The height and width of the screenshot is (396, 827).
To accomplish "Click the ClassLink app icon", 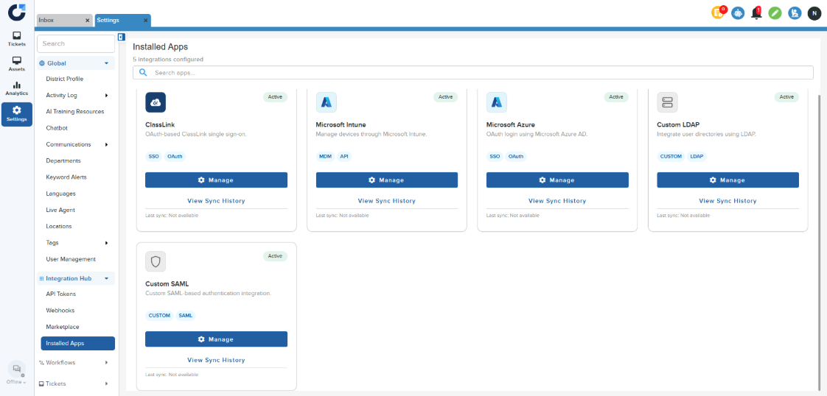I will pyautogui.click(x=156, y=102).
